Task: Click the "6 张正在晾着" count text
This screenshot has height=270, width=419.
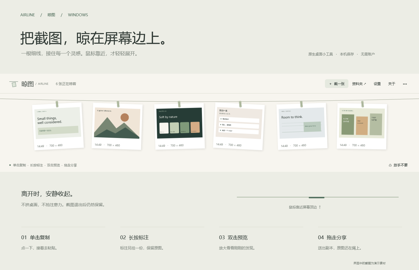Action: point(66,84)
